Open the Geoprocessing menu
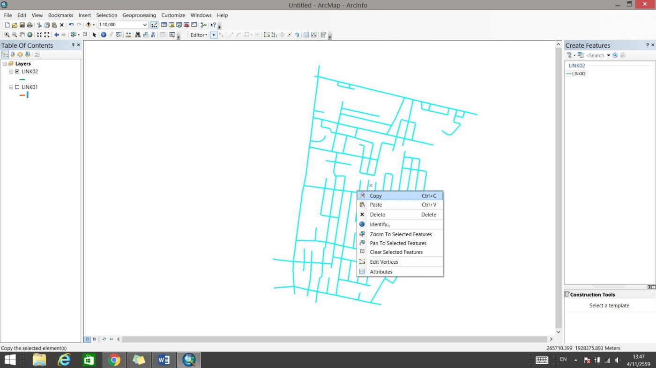The image size is (656, 368). [x=139, y=15]
